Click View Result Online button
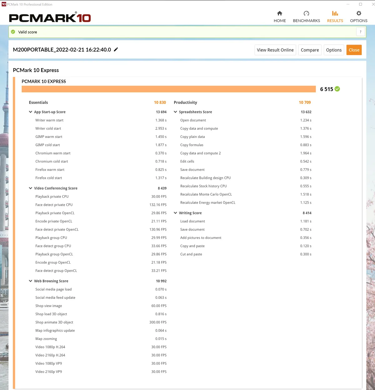375x390 pixels. pyautogui.click(x=275, y=50)
